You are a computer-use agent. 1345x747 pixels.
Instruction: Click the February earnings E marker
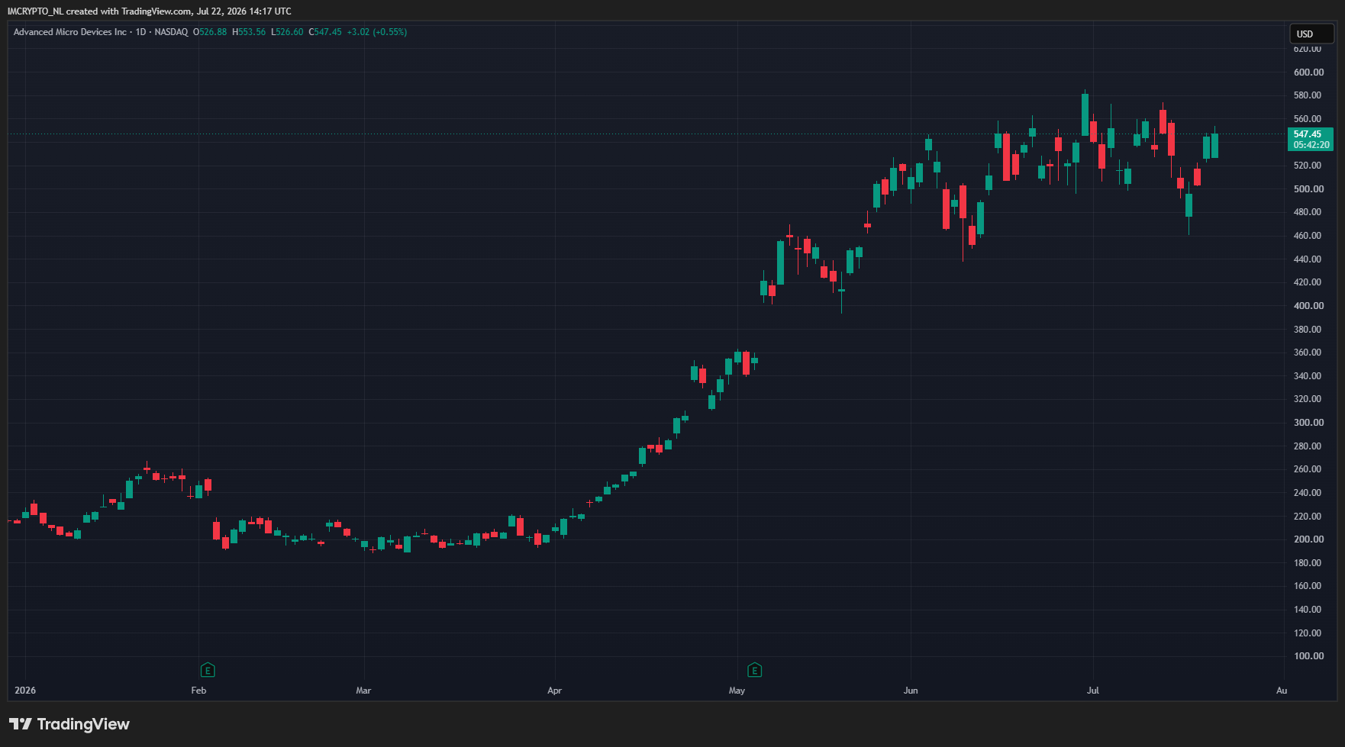tap(208, 670)
